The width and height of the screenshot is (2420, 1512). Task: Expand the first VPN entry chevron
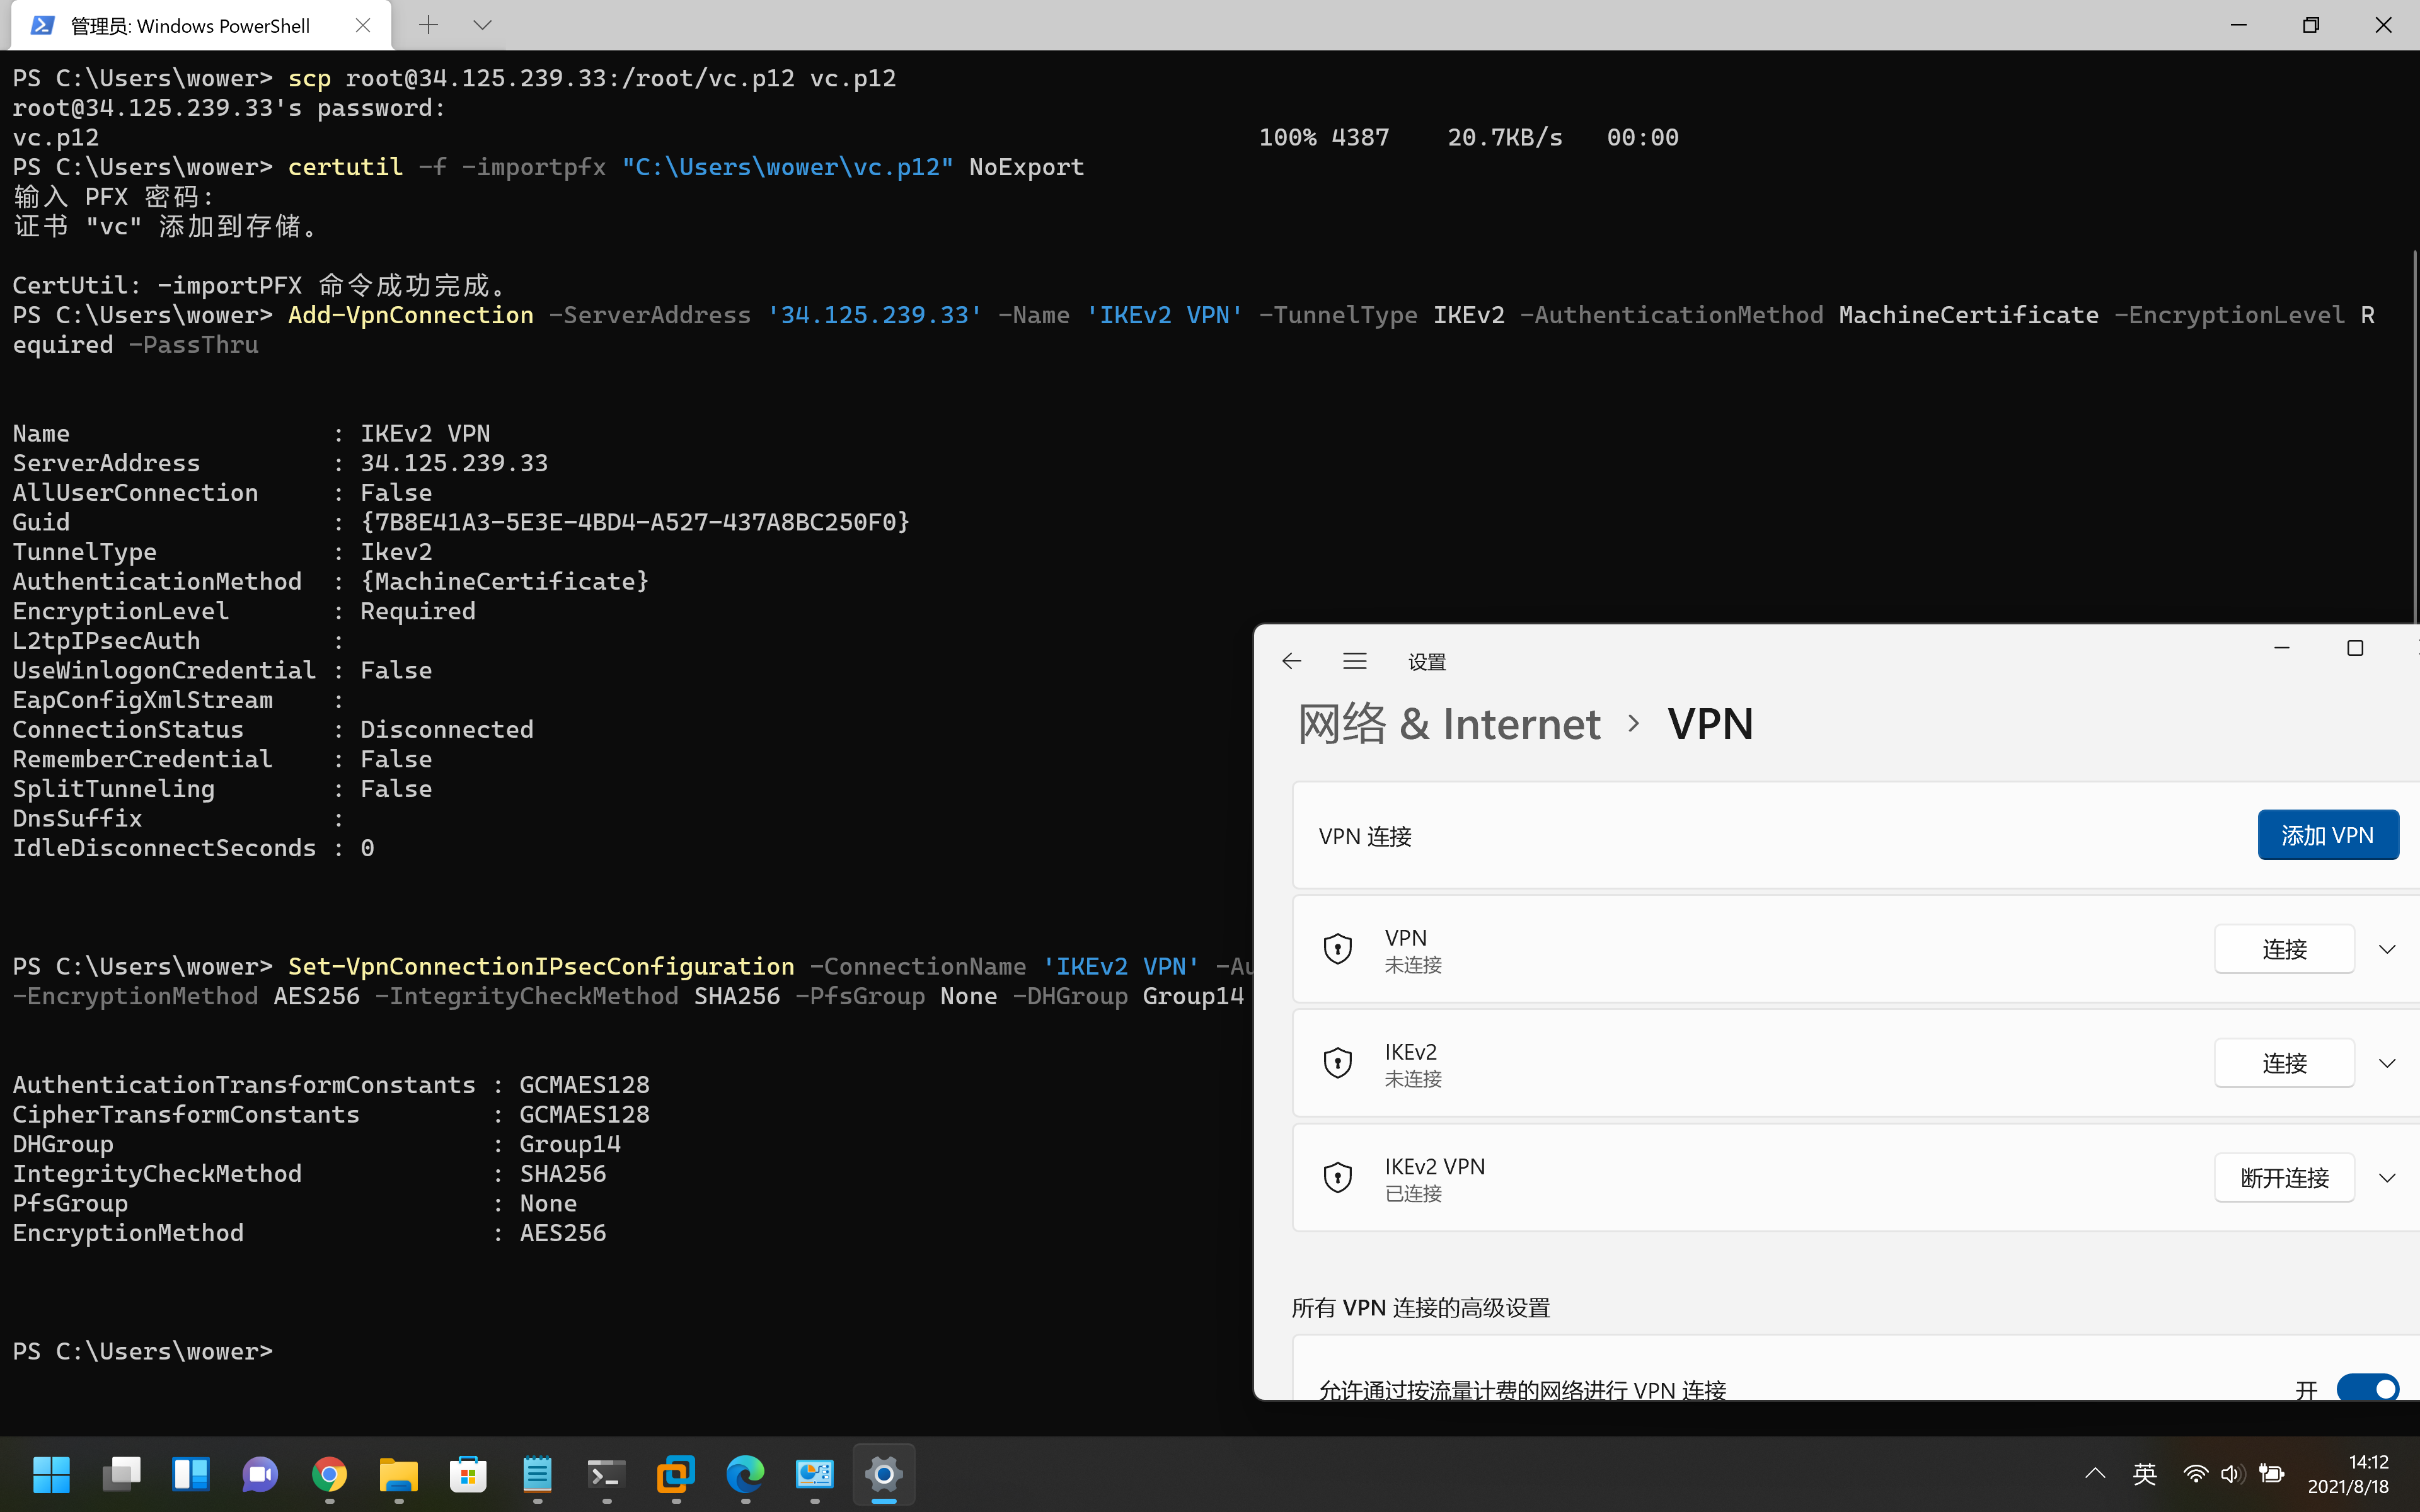[2388, 948]
